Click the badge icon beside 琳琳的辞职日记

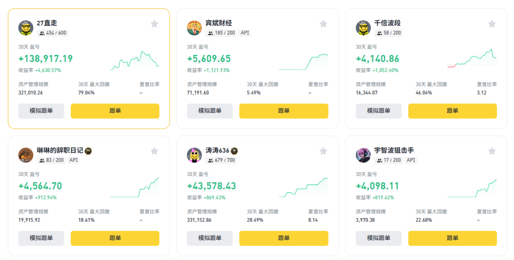coord(88,151)
